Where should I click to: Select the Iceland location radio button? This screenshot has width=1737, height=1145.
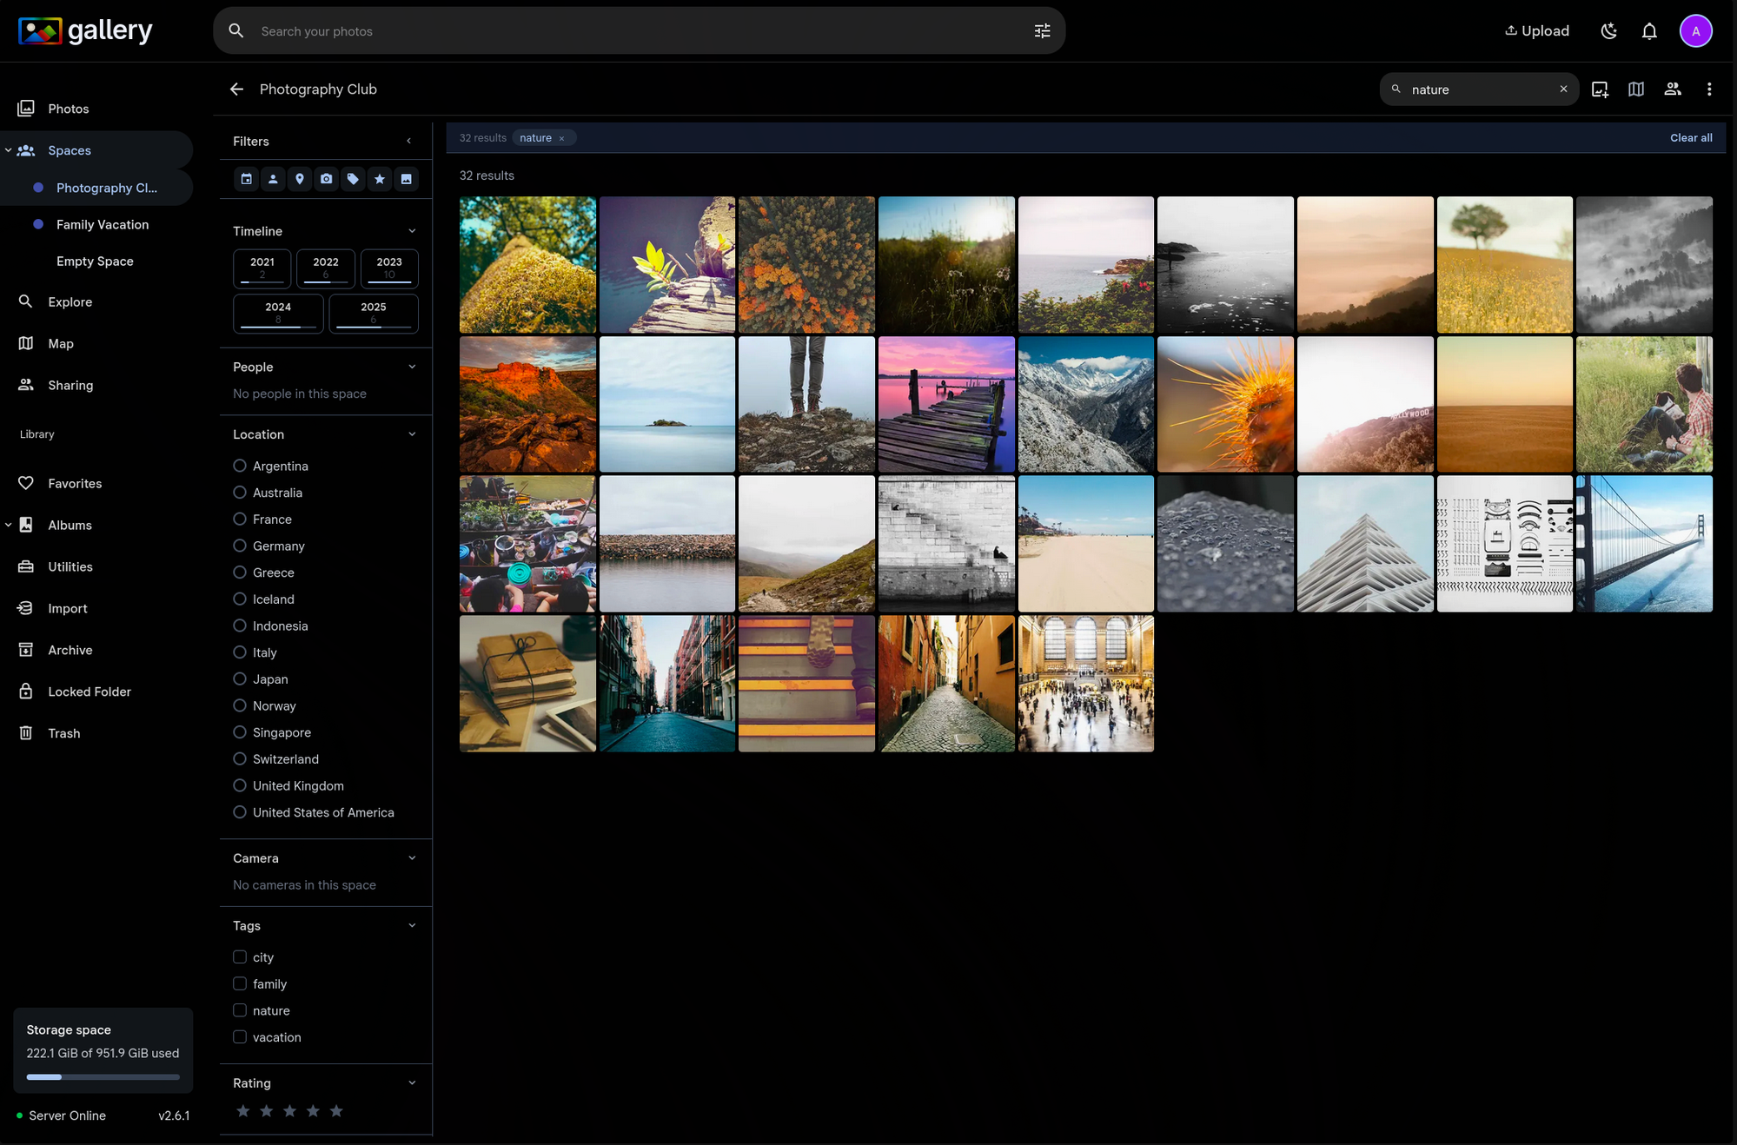240,599
